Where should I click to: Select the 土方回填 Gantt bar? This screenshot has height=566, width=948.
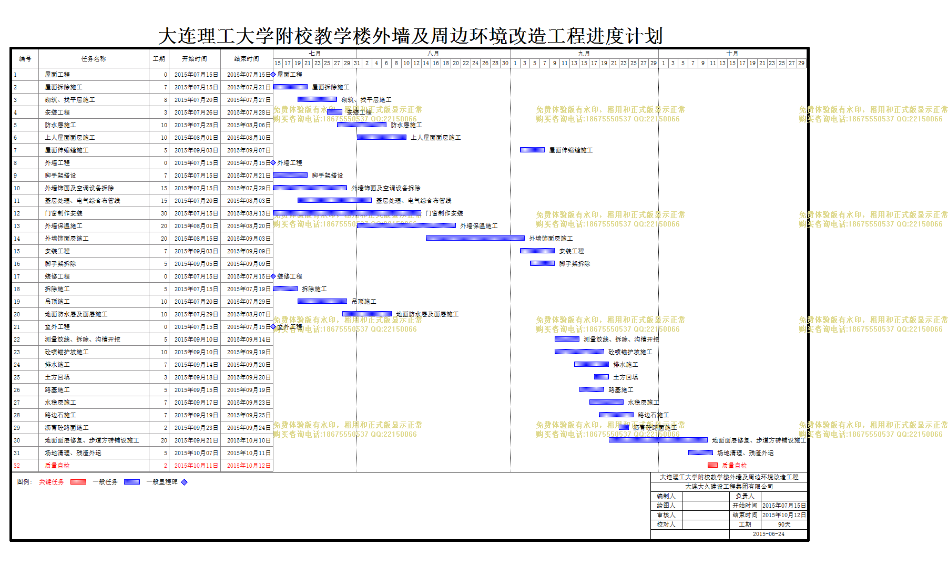click(602, 377)
